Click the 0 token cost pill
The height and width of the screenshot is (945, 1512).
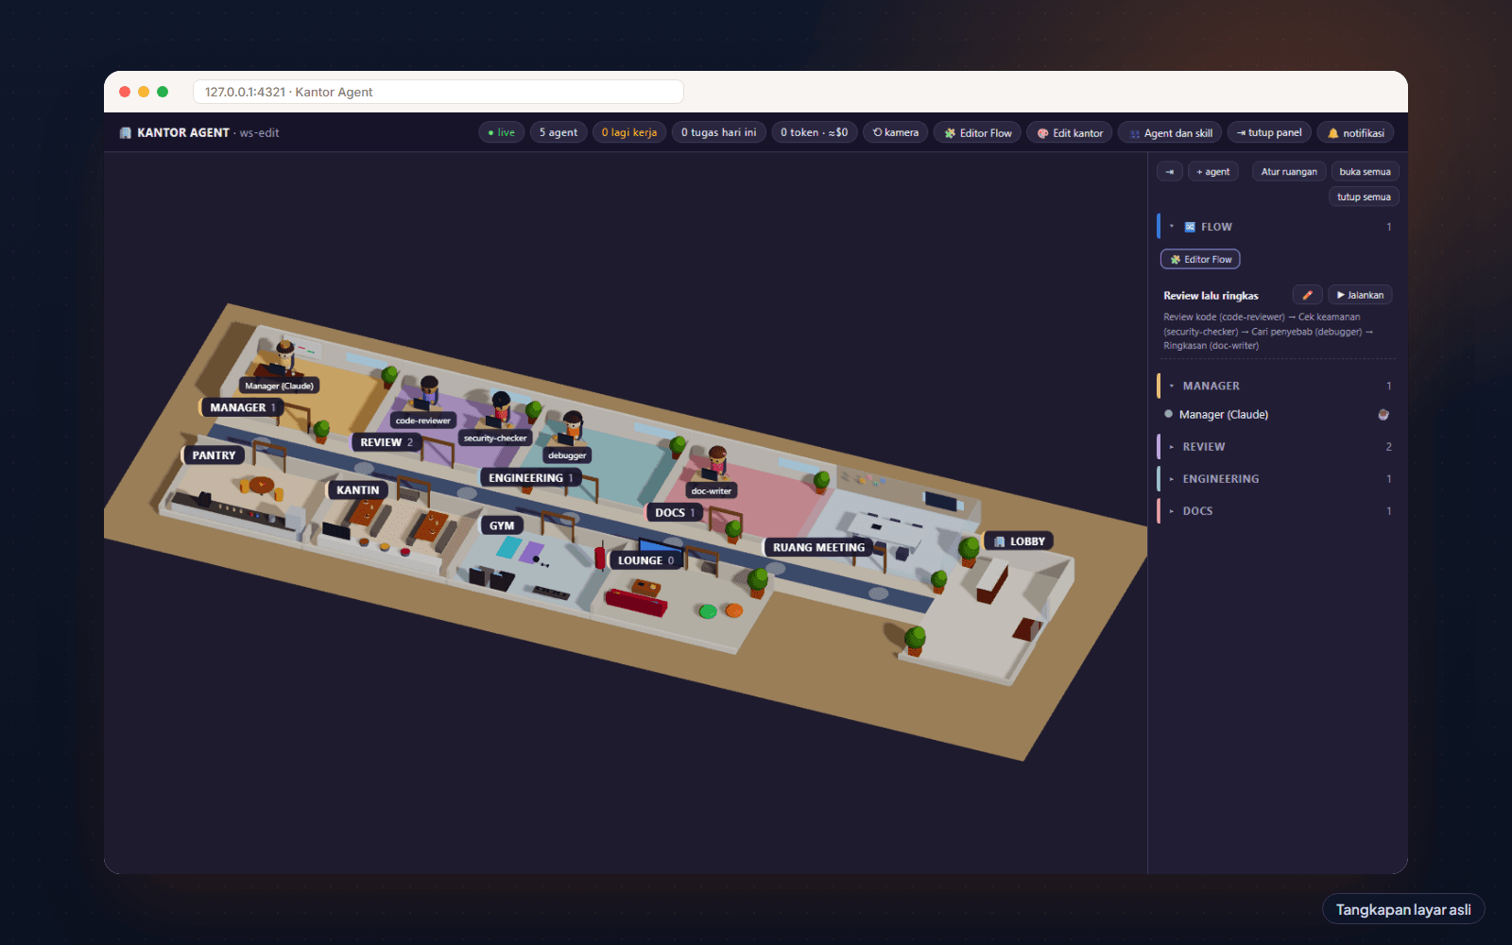[x=814, y=132]
